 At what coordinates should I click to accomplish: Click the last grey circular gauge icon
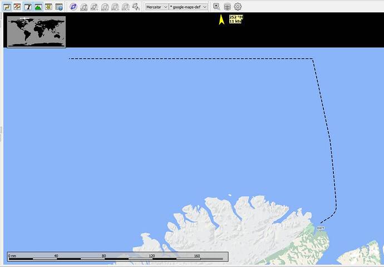click(x=125, y=7)
